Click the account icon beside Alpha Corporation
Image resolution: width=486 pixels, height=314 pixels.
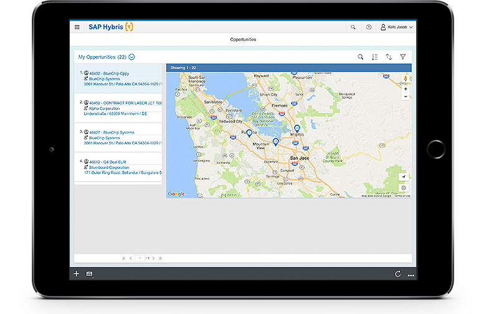coord(86,108)
